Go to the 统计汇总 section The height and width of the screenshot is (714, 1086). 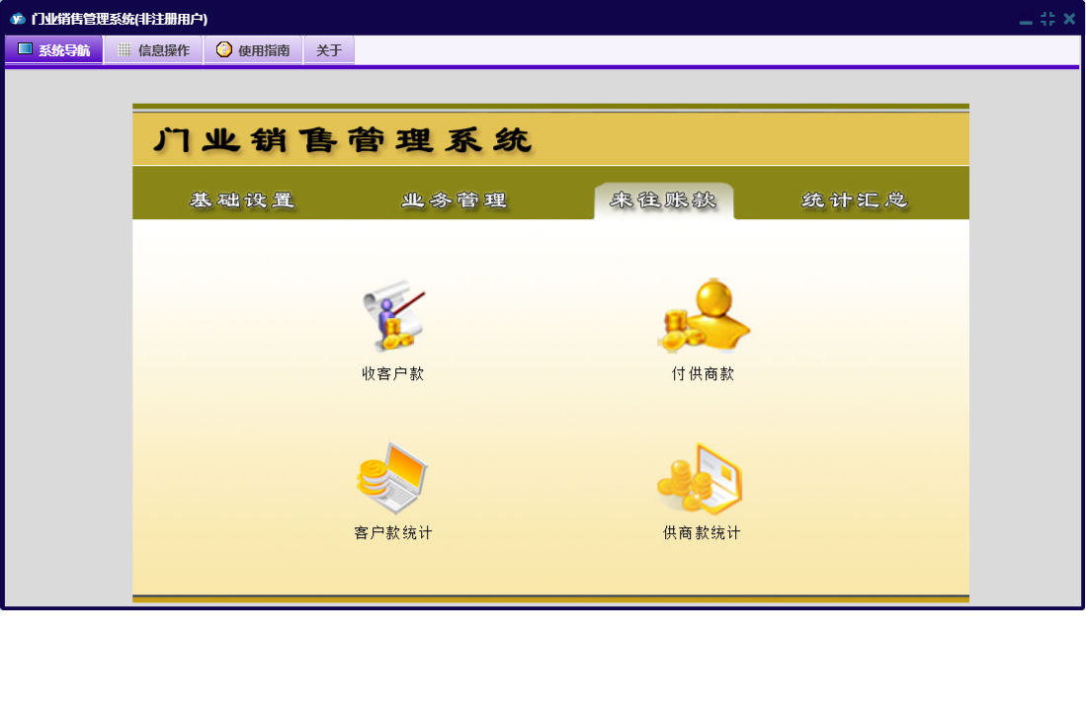(855, 200)
